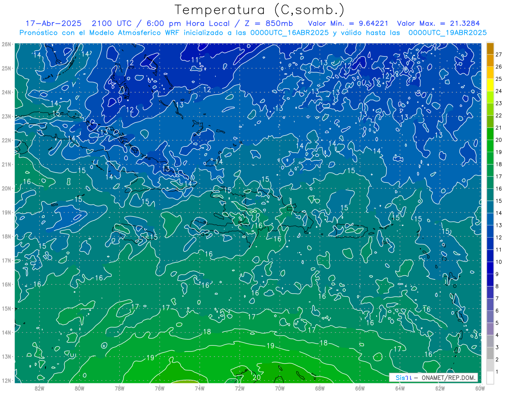
Task: Click the '82W' longitude axis label
Action: click(x=39, y=388)
